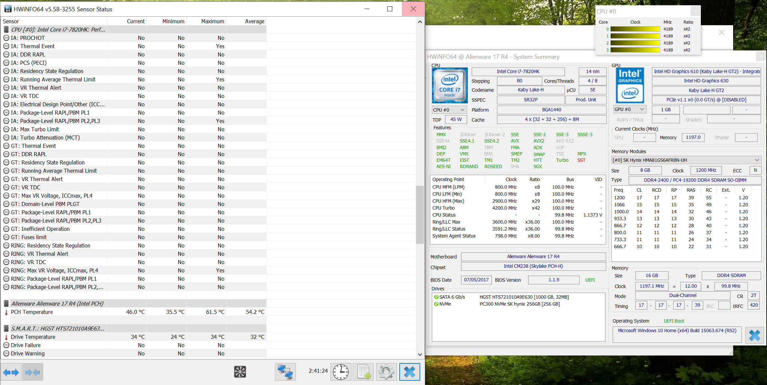Click the Alienware PCH group chip icon
767x385 pixels.
coord(6,304)
